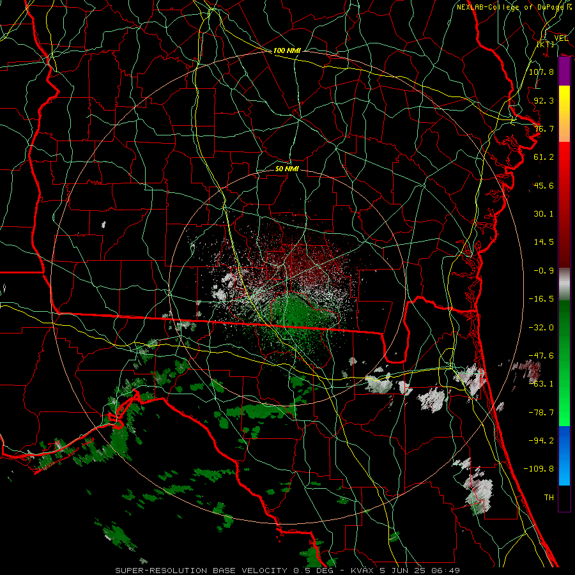Click the 76.7 scale value
The image size is (575, 575).
pyautogui.click(x=544, y=128)
